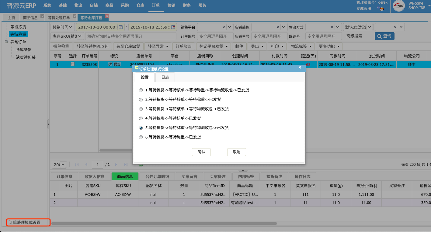The width and height of the screenshot is (431, 232).
Task: Clear the 销售平台 field with x icon
Action: coord(224,27)
